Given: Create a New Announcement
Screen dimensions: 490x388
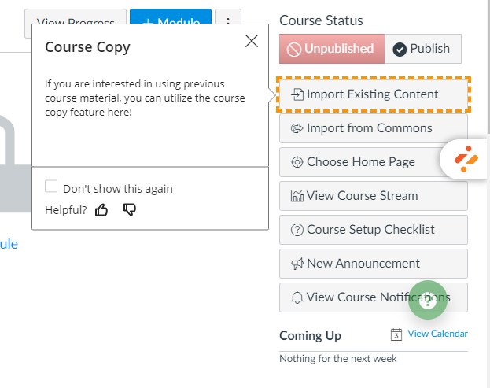Looking at the screenshot, I should [374, 264].
